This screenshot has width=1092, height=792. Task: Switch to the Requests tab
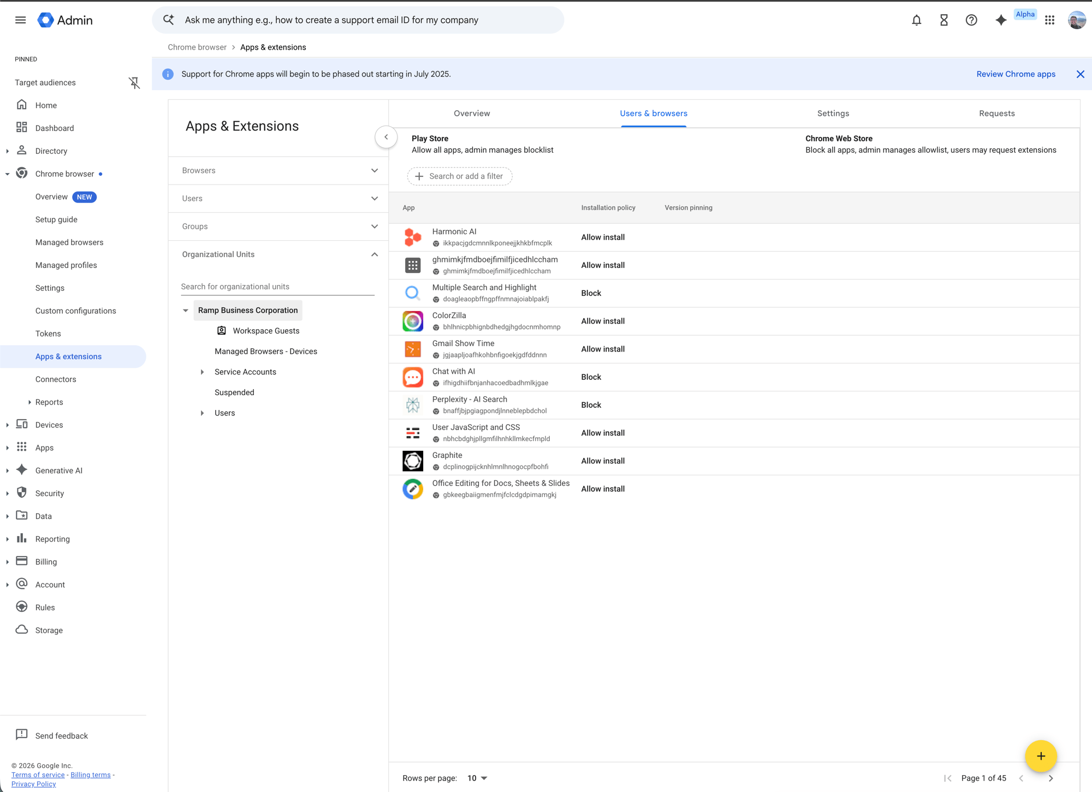[997, 114]
